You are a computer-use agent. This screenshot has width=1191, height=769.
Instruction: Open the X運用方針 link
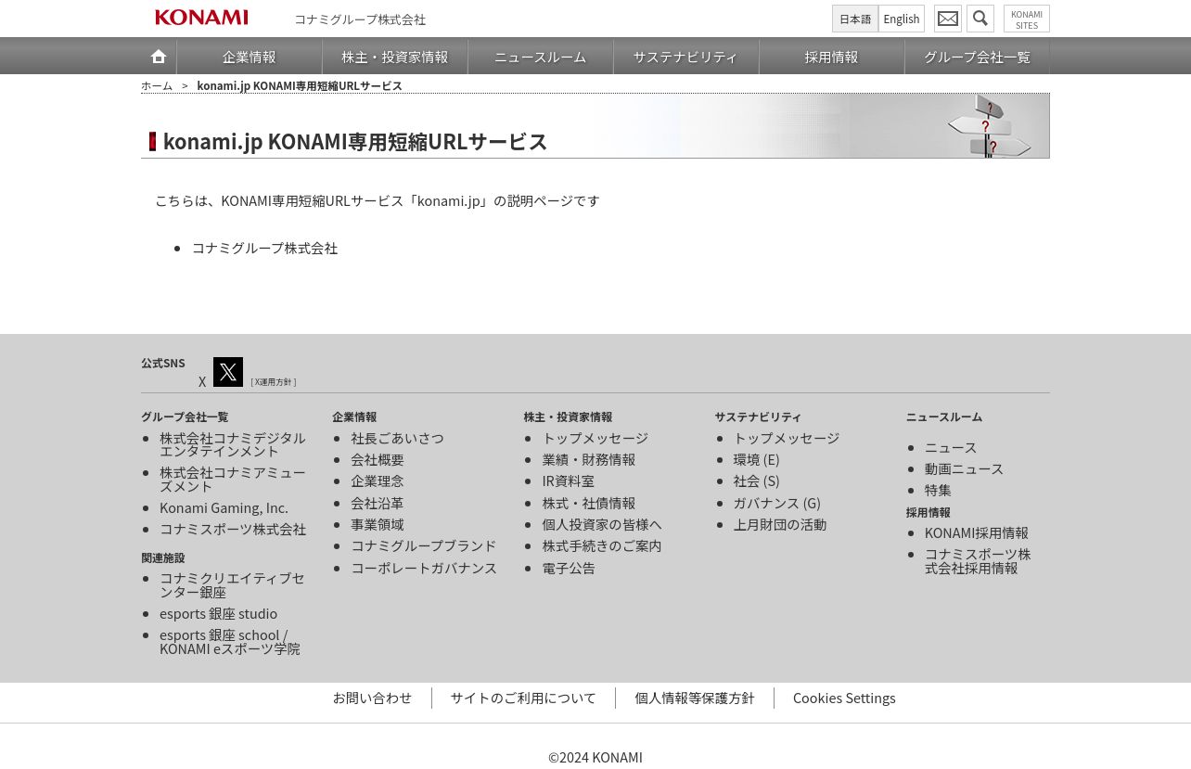274,382
